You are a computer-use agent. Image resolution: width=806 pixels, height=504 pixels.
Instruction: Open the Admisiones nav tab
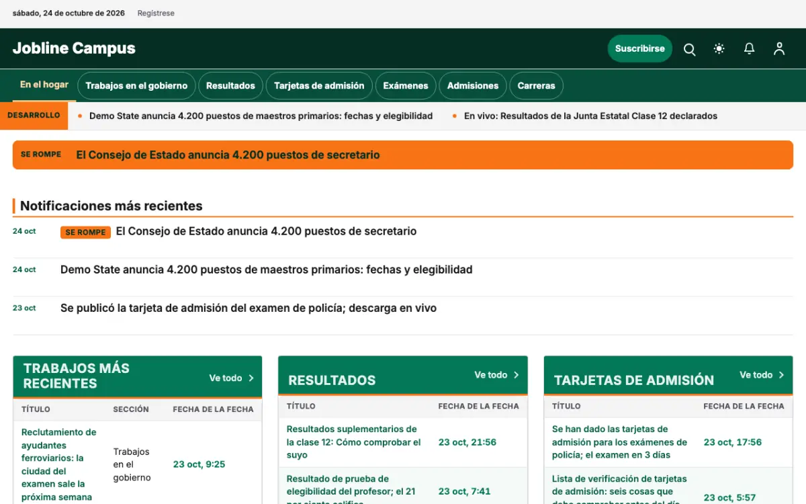click(473, 86)
